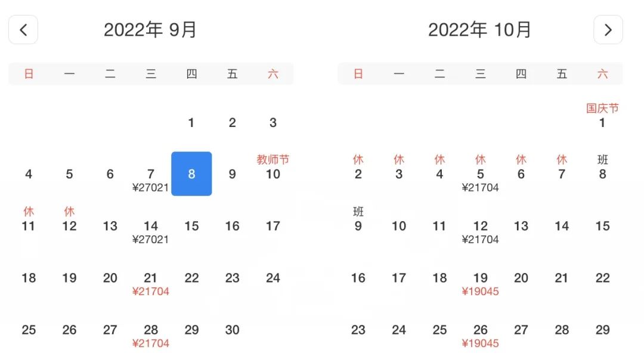Click the 2022年 10月 month title
Image resolution: width=644 pixels, height=363 pixels.
[479, 30]
